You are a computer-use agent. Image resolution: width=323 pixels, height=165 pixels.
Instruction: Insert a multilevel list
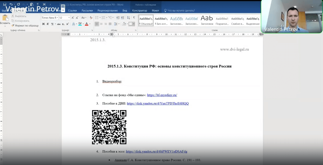pos(110,18)
